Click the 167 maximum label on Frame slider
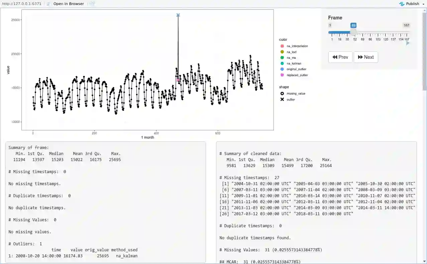 [x=406, y=25]
